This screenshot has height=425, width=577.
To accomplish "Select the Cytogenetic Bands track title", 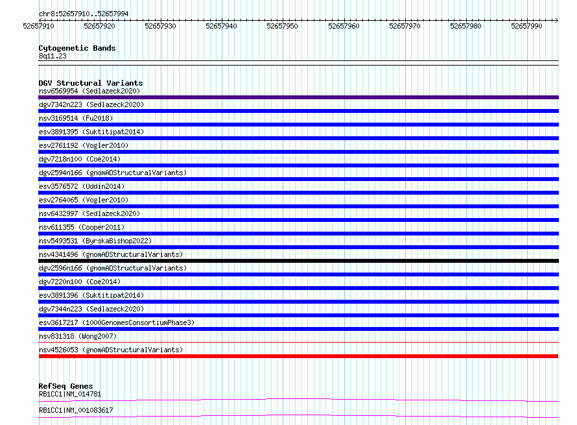I will click(77, 48).
